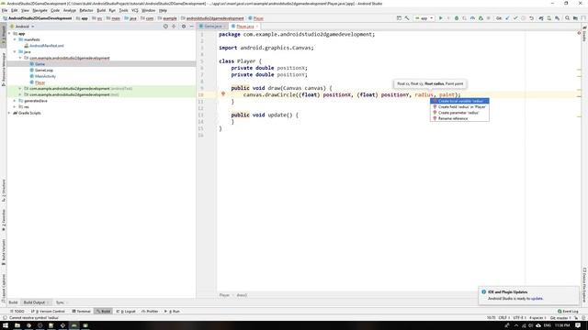Image resolution: width=588 pixels, height=330 pixels.
Task: Open the File menu
Action: coord(5,10)
